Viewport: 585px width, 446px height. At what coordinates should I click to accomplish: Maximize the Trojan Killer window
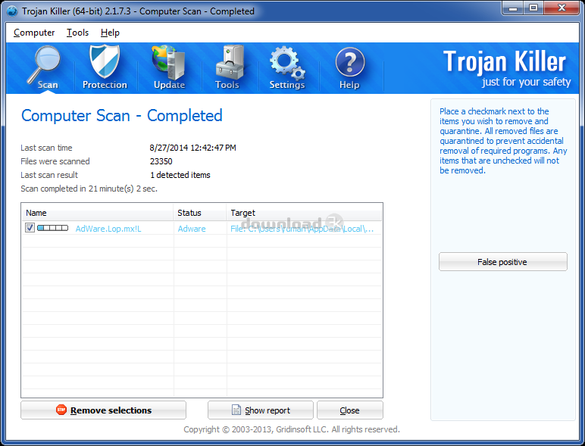click(x=533, y=8)
